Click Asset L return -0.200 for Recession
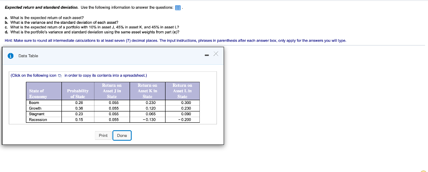Image resolution: width=428 pixels, height=172 pixels. [x=184, y=120]
